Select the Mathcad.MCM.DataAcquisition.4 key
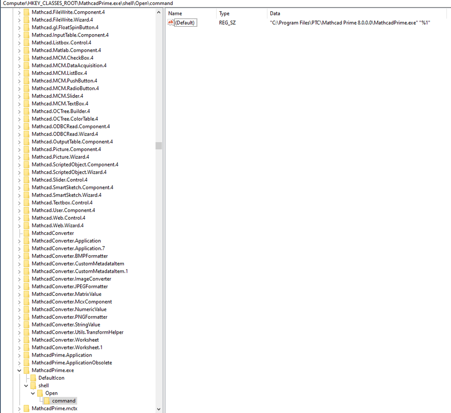 69,65
